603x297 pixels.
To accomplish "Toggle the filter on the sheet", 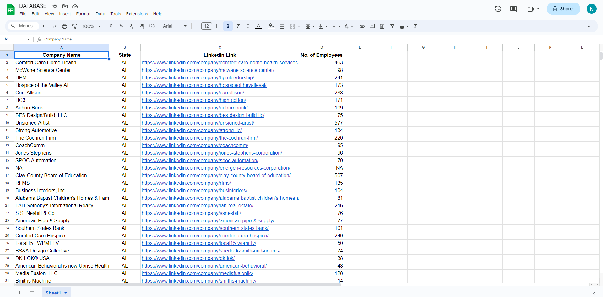I will coord(392,26).
